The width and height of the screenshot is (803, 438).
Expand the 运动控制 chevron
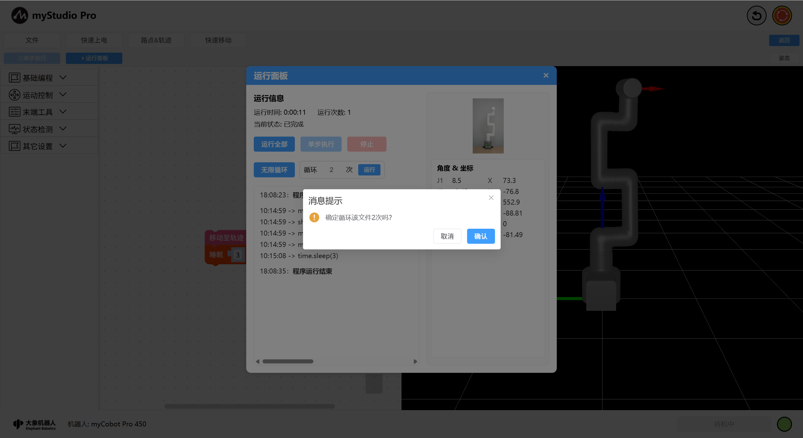tap(63, 95)
